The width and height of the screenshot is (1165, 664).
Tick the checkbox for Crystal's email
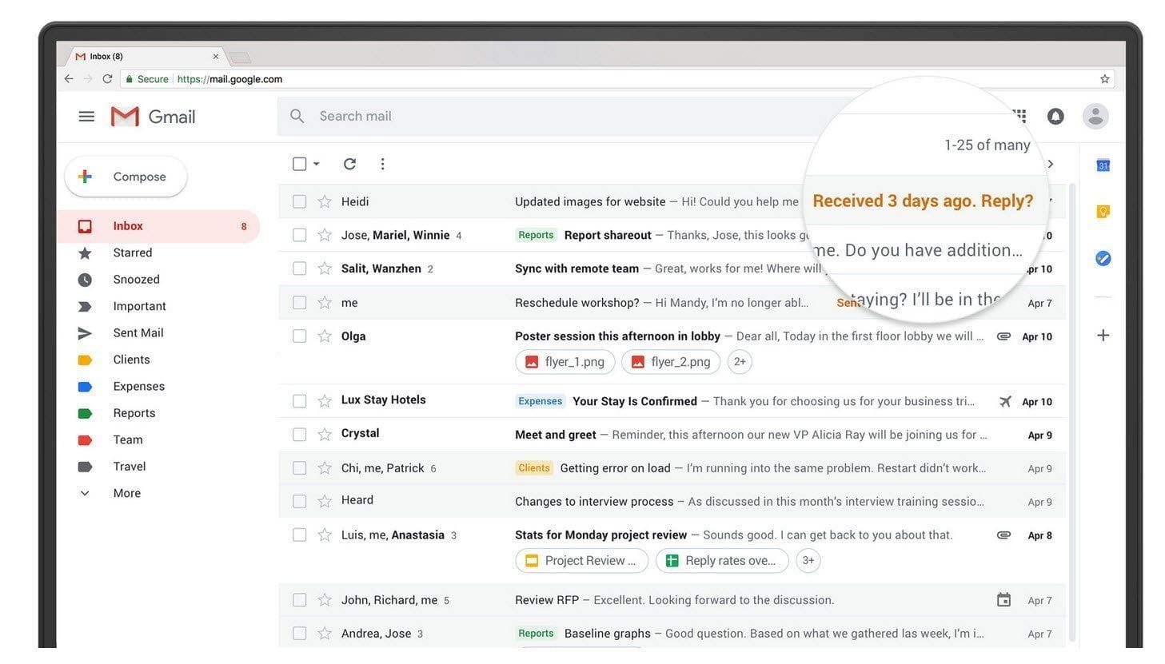click(x=300, y=435)
